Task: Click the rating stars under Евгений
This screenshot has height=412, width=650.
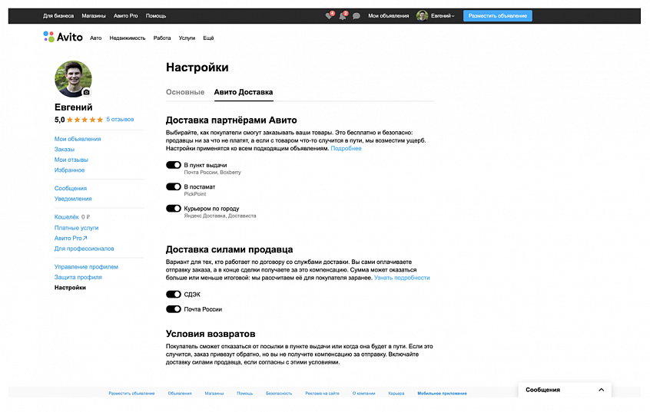Action: (85, 120)
